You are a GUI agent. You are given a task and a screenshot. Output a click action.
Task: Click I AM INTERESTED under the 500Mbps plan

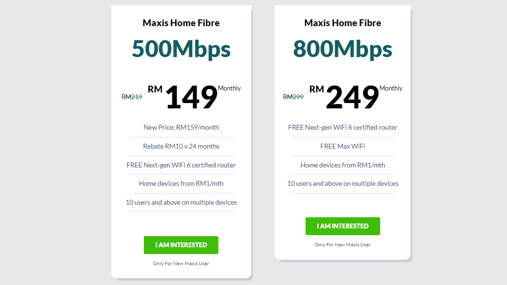point(181,245)
